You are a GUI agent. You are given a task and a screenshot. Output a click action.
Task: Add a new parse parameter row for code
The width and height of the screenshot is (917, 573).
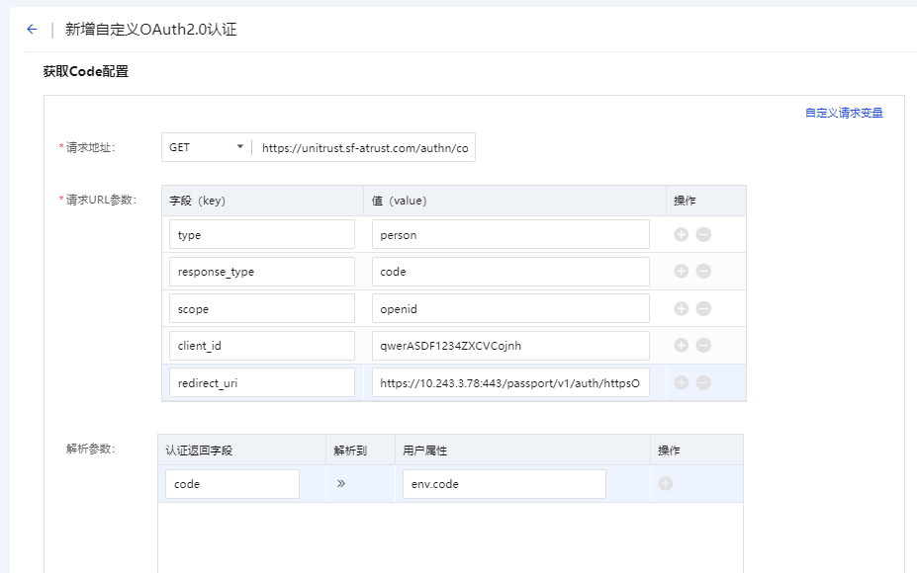pyautogui.click(x=666, y=484)
